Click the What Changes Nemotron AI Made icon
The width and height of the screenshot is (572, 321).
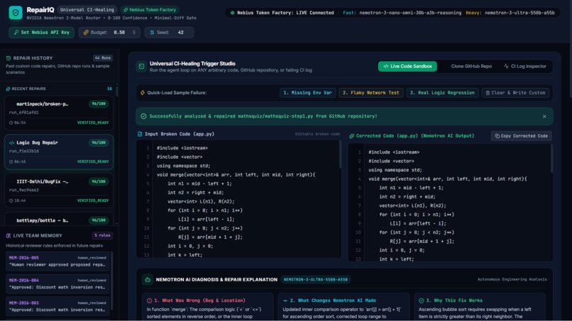point(285,300)
